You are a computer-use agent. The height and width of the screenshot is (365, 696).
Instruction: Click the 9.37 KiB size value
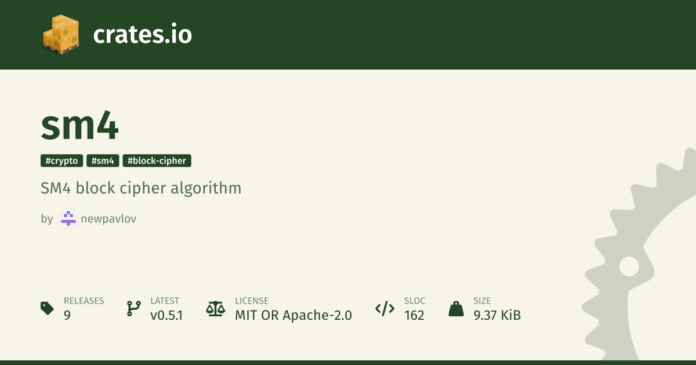pyautogui.click(x=497, y=315)
